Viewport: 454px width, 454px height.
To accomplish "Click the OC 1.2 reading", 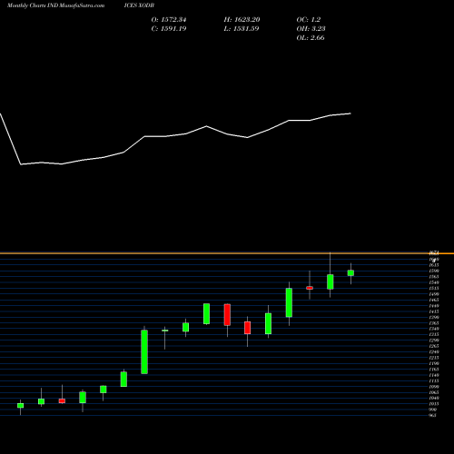I will coord(309,20).
